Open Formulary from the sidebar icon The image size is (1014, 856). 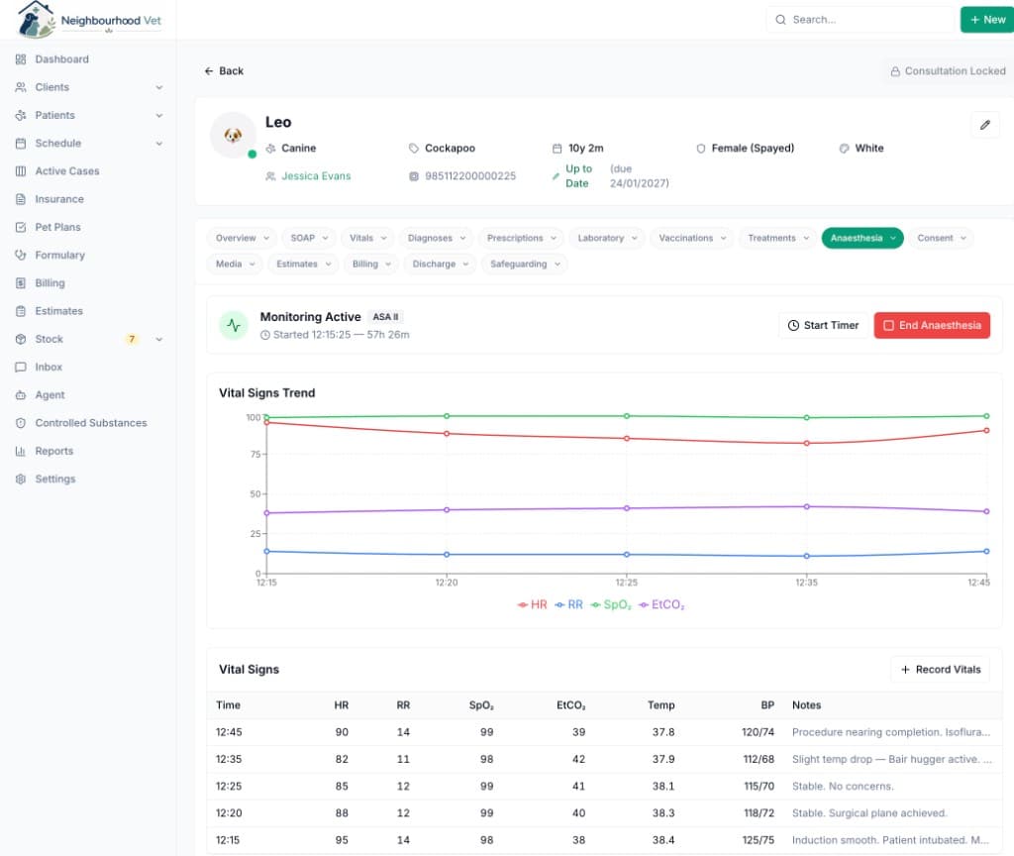pyautogui.click(x=21, y=255)
